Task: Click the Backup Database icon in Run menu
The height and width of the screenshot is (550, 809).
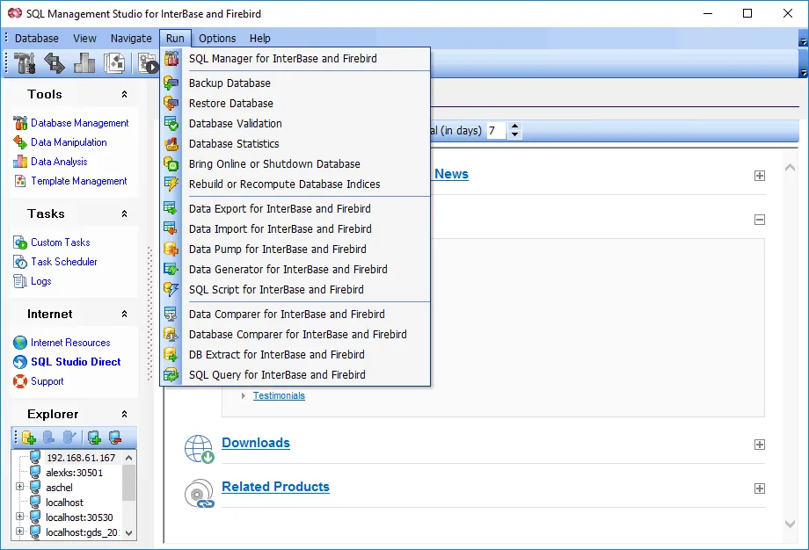Action: (x=171, y=83)
